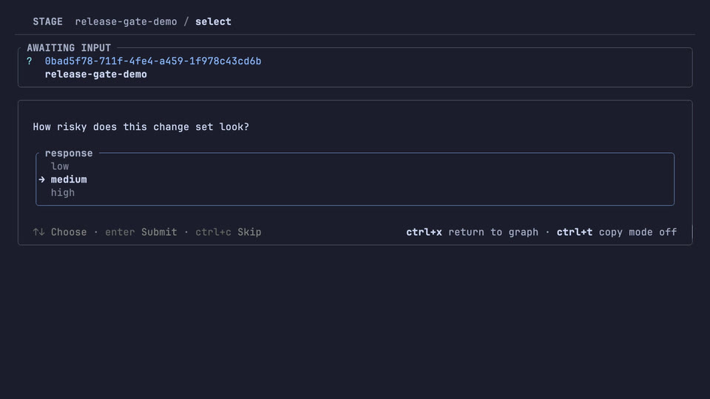Click the up-down arrows Choose icon

point(38,232)
